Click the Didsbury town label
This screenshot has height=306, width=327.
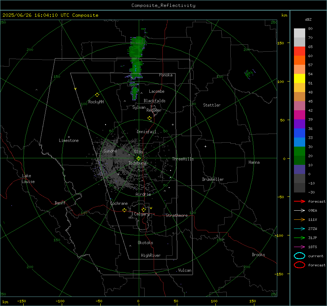click(137, 163)
